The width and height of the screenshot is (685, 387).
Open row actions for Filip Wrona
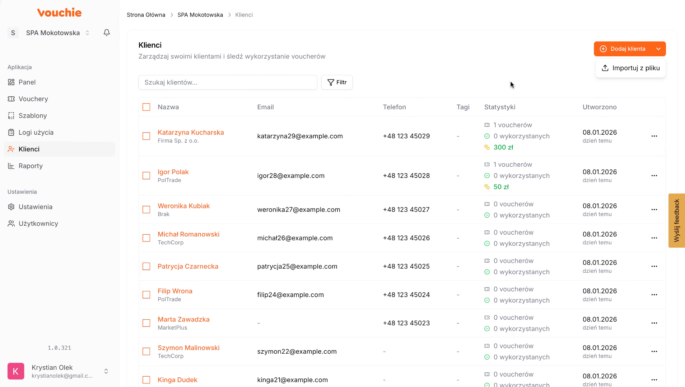pyautogui.click(x=654, y=295)
